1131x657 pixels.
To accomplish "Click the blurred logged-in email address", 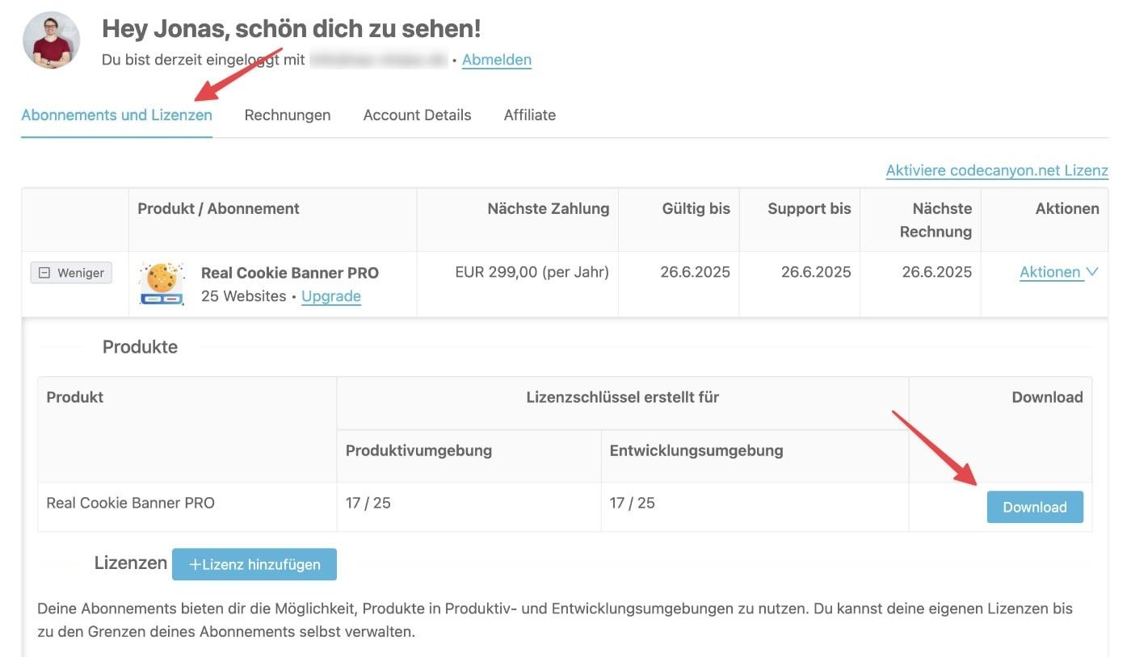I will coord(378,60).
